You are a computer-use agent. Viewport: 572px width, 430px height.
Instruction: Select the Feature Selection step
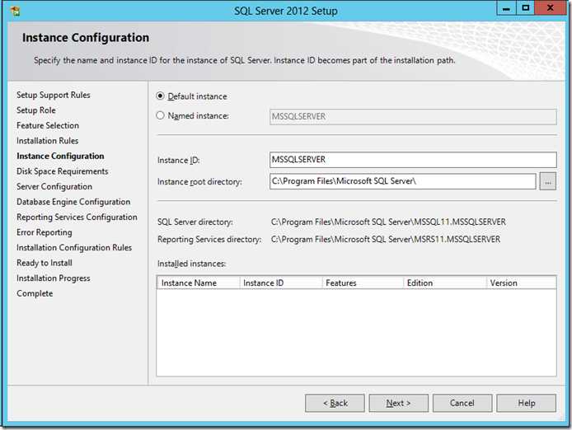(x=48, y=125)
